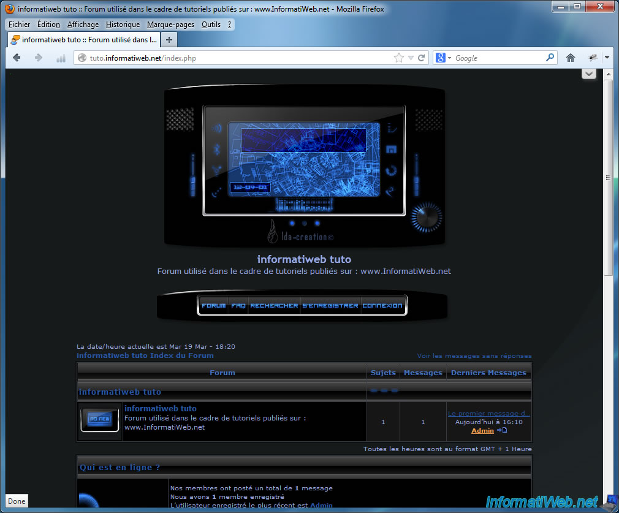Open the Admin profile link in last messages
The image size is (619, 513).
click(482, 430)
